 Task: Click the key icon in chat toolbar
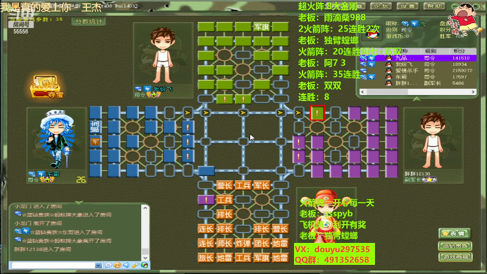click(x=135, y=265)
